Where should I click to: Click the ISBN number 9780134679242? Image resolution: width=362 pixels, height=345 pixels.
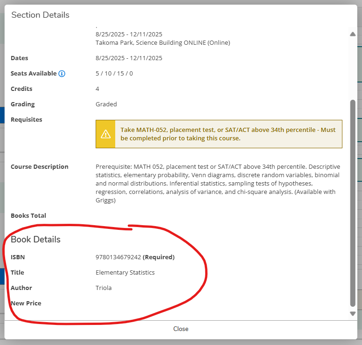118,257
